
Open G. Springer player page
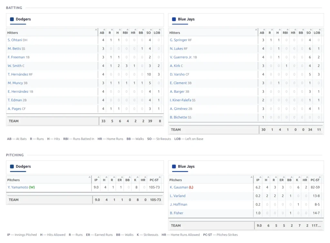pyautogui.click(x=179, y=40)
